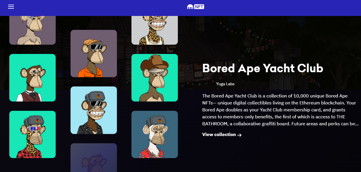Click the blue header navigation bar

180,8
